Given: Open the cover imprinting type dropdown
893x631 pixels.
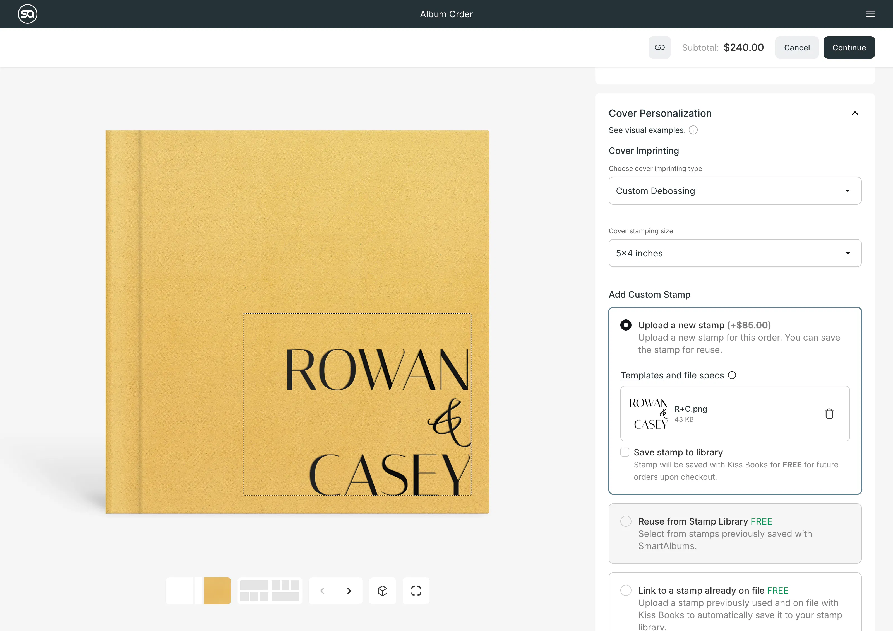Looking at the screenshot, I should coord(734,191).
